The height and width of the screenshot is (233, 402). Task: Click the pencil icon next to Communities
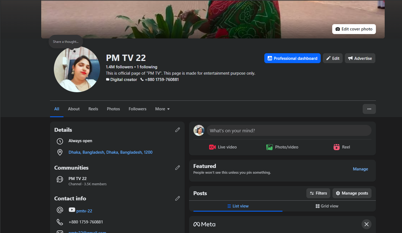tap(178, 168)
